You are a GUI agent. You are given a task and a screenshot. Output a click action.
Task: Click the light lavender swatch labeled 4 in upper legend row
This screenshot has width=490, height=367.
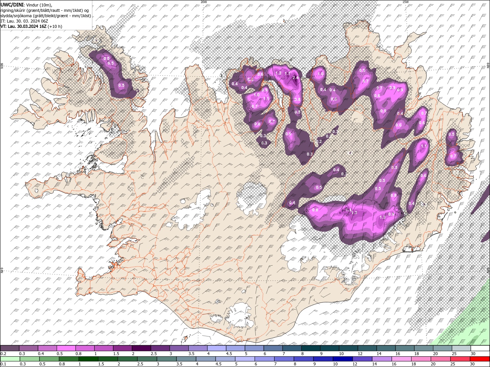click(216, 348)
